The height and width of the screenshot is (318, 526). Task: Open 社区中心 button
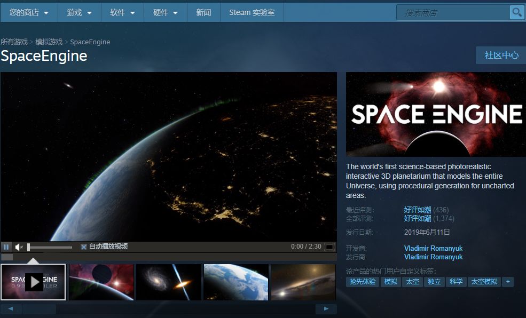pyautogui.click(x=501, y=55)
